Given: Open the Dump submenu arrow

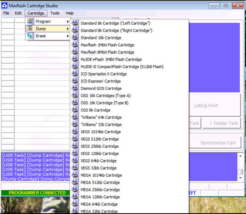Looking at the screenshot, I should 67,29.
